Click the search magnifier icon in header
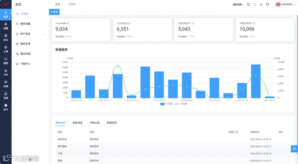Screen dimensions: 298x164 coord(248,4)
